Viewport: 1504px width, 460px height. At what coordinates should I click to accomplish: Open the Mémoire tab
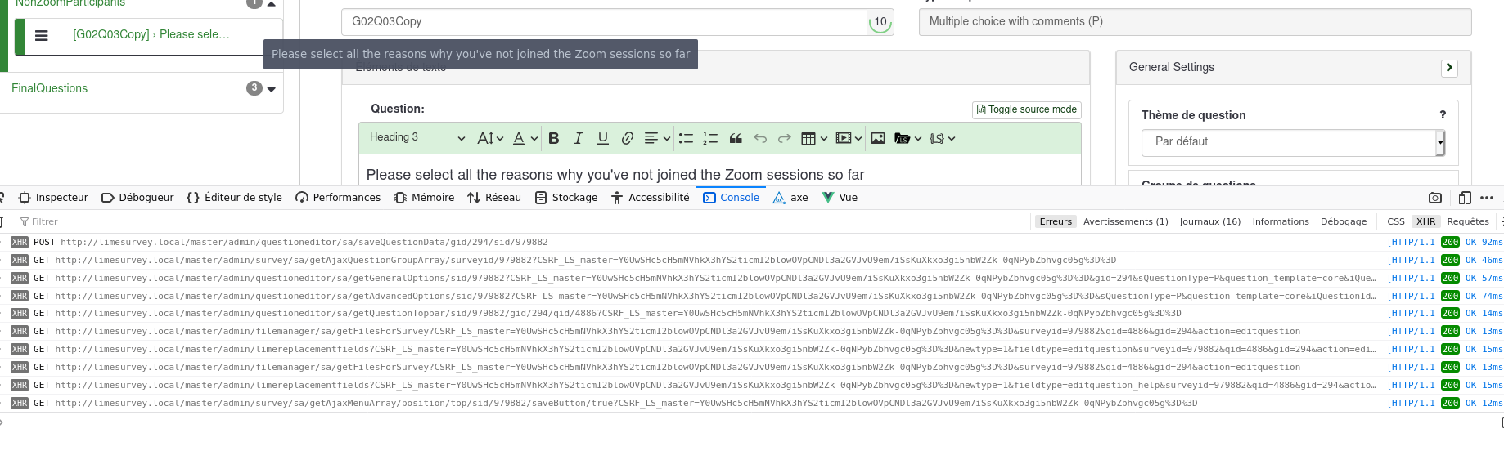tap(424, 198)
